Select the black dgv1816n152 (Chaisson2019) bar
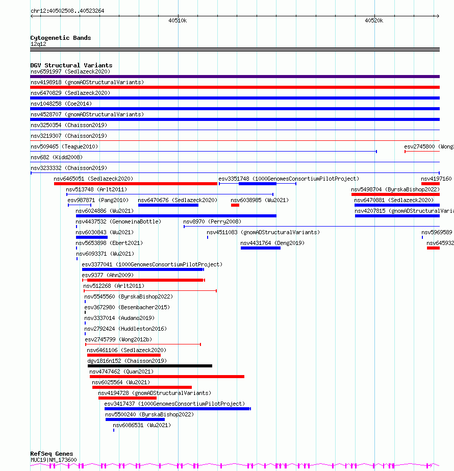Screen dimensions: 454x471 [x=150, y=366]
